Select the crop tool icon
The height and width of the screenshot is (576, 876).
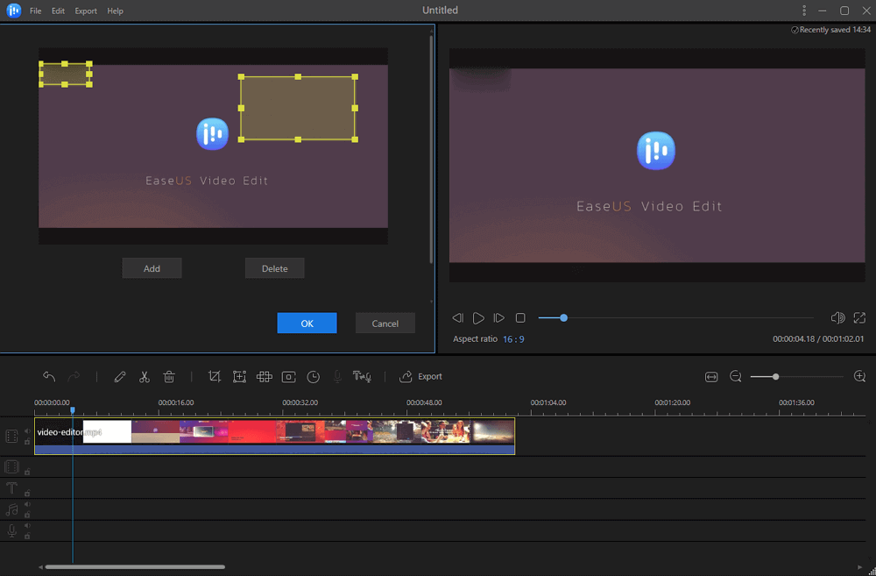215,376
